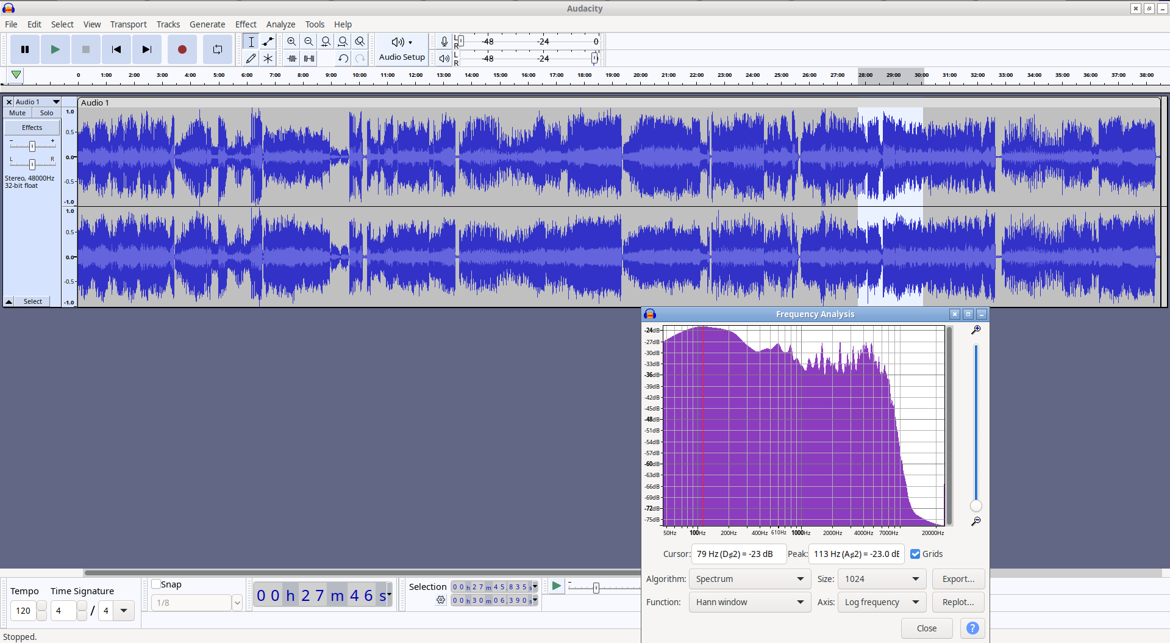The width and height of the screenshot is (1170, 643).
Task: Choose the Draw (pencil) tool
Action: click(251, 59)
